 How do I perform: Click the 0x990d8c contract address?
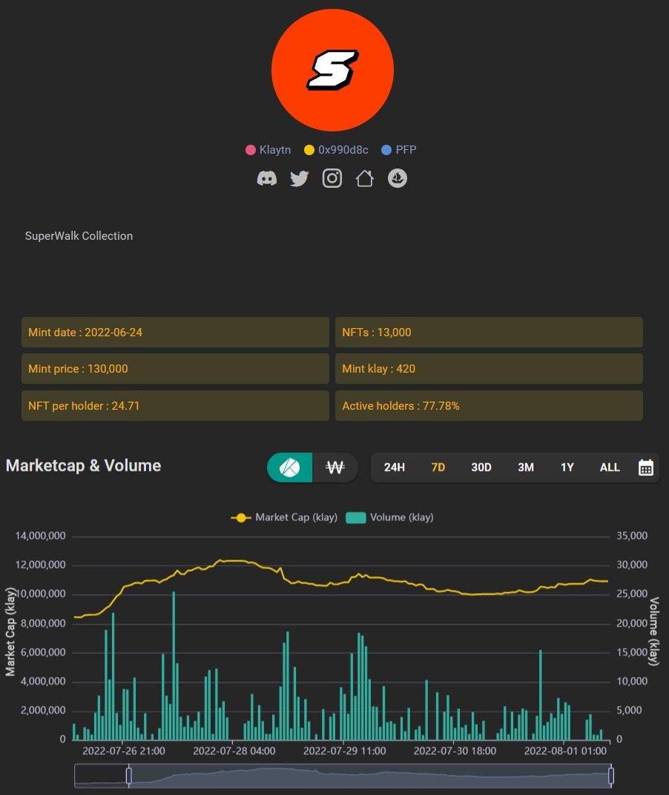(336, 150)
